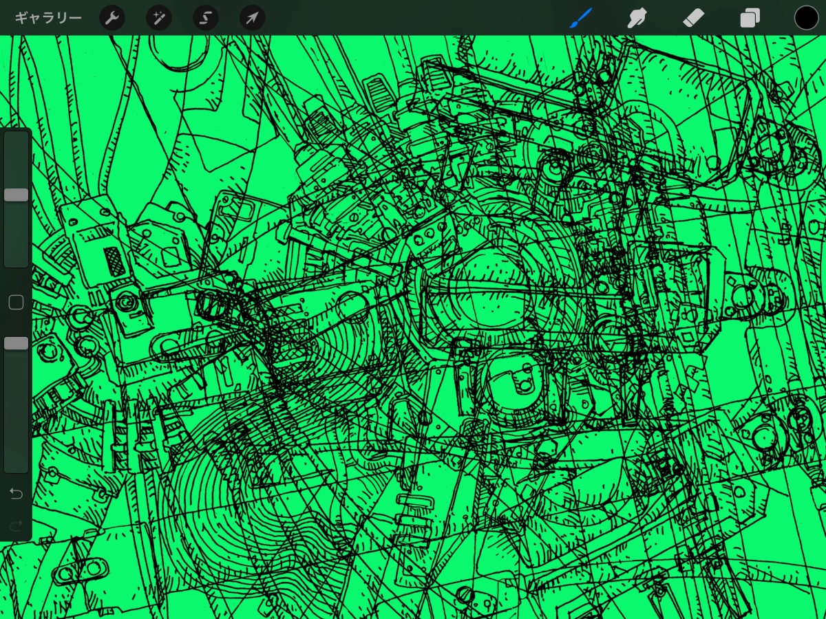The width and height of the screenshot is (826, 619).
Task: Select the Smudge tool
Action: (x=638, y=18)
